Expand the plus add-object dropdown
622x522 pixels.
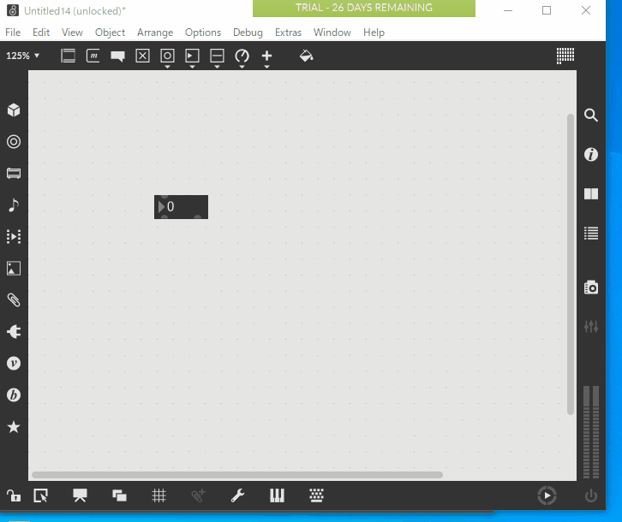click(266, 67)
